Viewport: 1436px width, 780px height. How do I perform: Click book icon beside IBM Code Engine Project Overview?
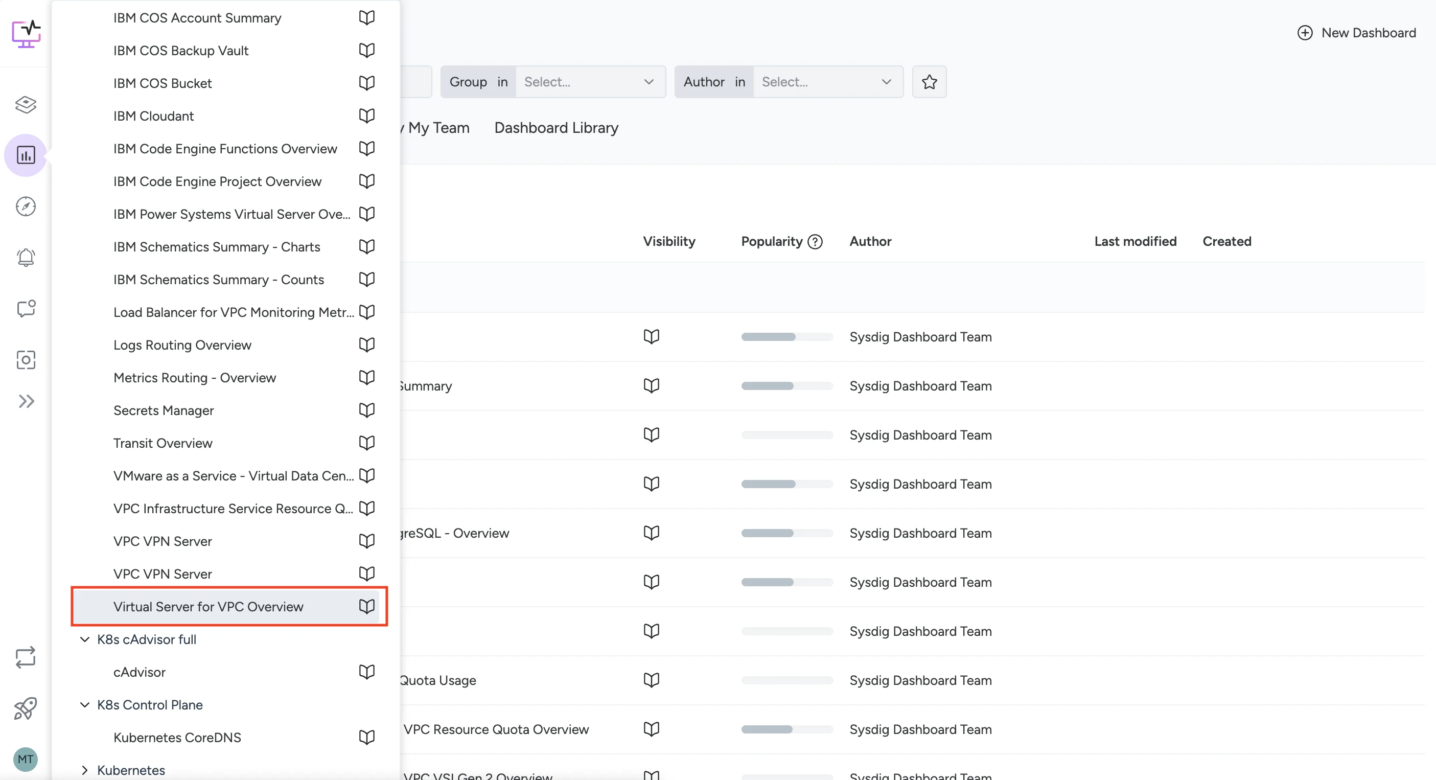[x=367, y=180]
